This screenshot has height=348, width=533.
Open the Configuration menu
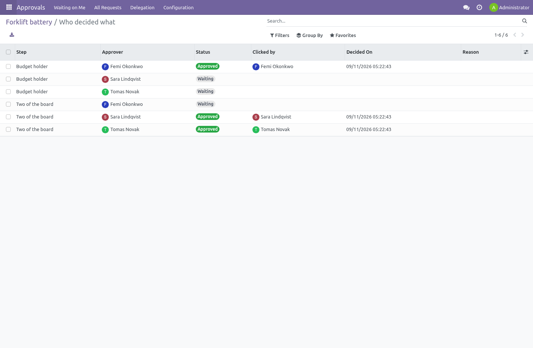178,7
